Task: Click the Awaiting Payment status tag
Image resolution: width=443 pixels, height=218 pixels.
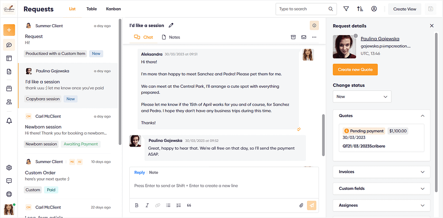Action: tap(80, 144)
